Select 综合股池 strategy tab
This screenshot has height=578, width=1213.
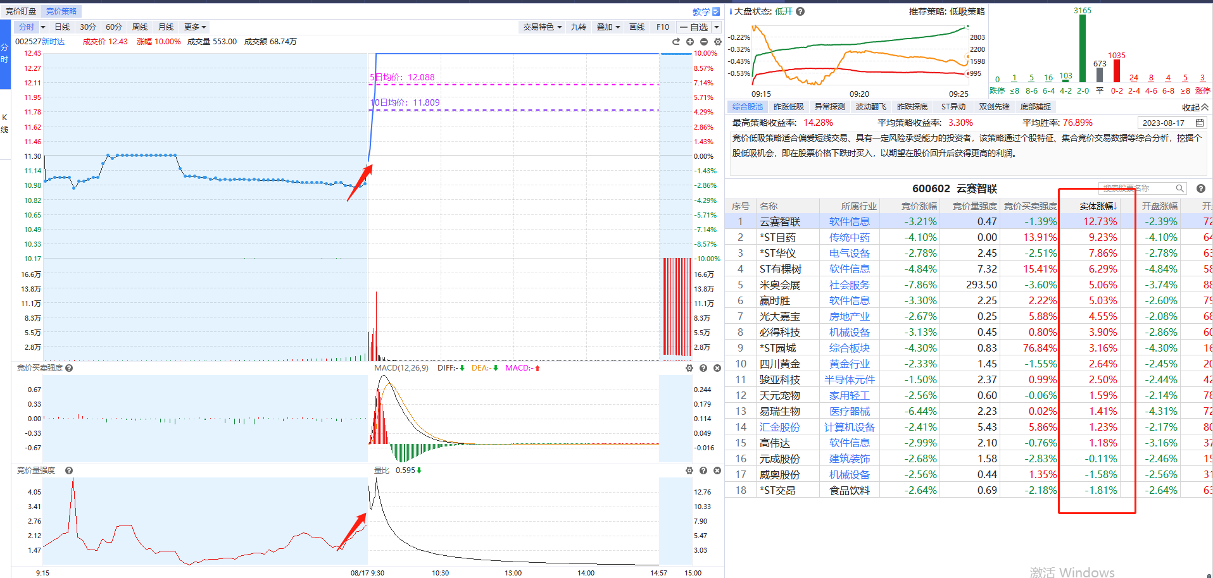click(748, 107)
